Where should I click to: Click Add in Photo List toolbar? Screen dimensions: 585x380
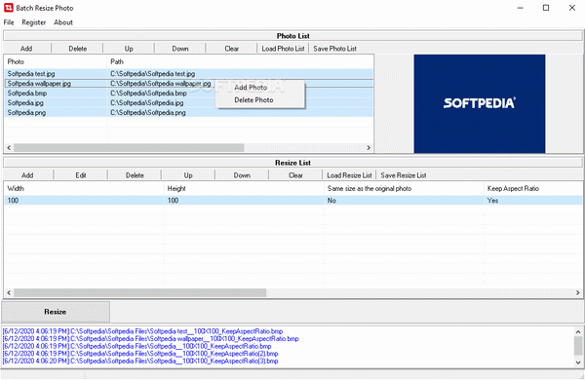26,49
